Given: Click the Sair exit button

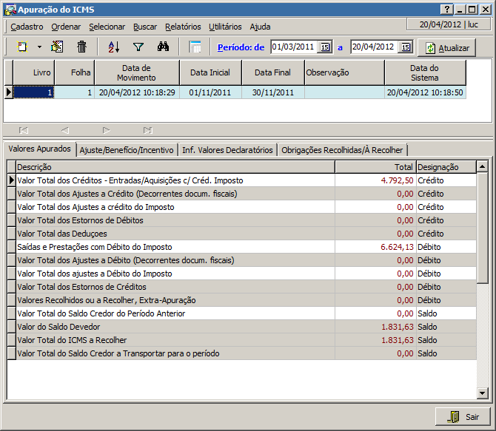Looking at the screenshot, I should click(464, 417).
